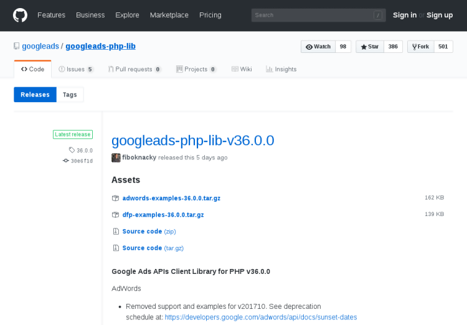
Task: Click the package icon beside dfp-examples tarball
Action: (x=116, y=215)
